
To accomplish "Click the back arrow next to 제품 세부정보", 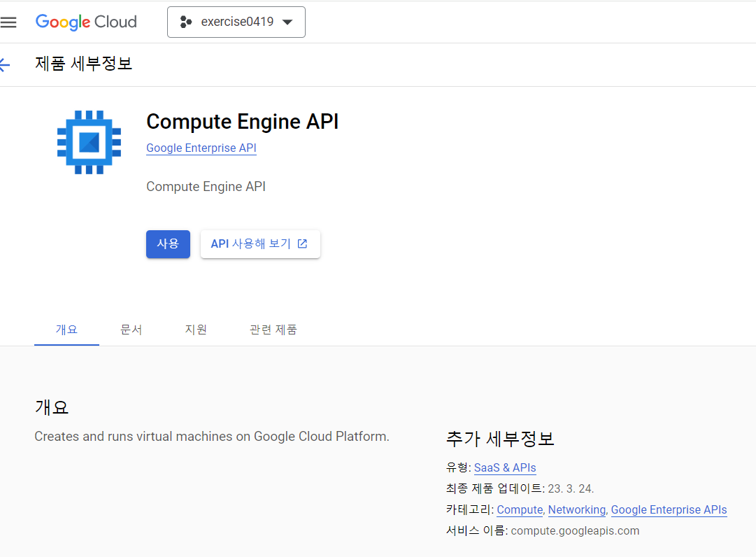I will click(5, 64).
